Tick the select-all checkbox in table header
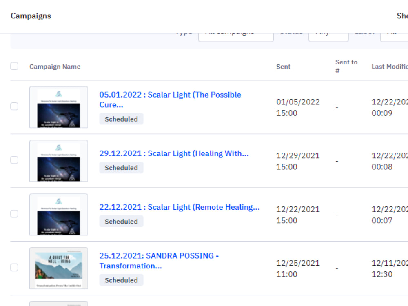 [14, 66]
